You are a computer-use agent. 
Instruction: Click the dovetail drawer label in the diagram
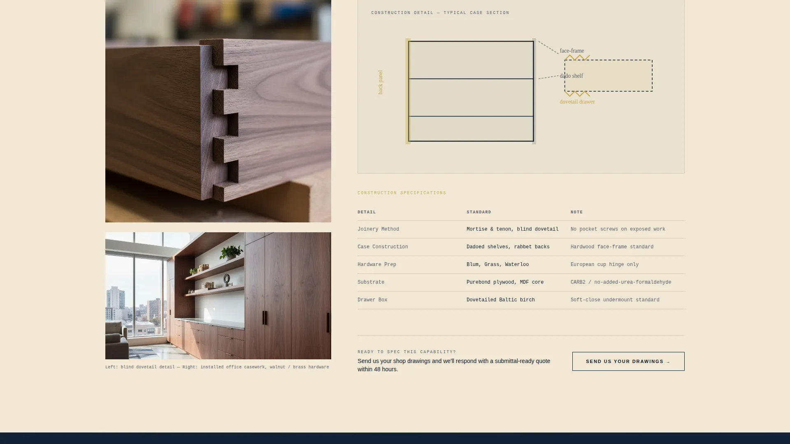pos(577,102)
